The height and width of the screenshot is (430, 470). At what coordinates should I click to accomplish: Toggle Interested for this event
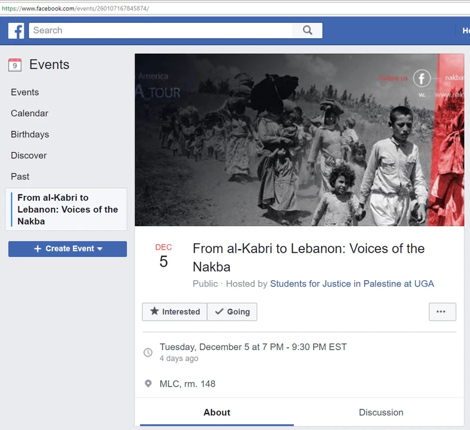(x=174, y=312)
